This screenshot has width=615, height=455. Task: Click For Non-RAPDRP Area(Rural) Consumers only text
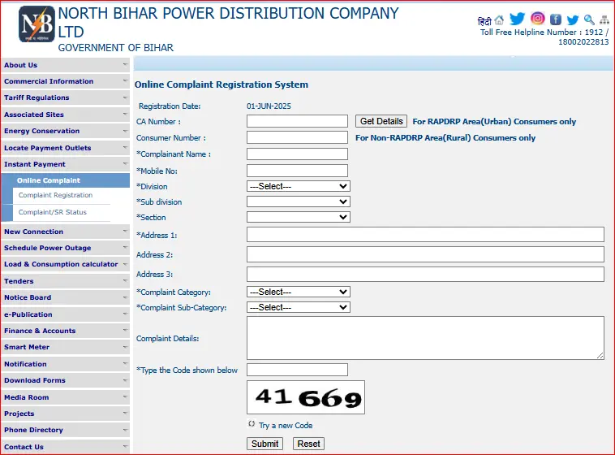click(445, 138)
